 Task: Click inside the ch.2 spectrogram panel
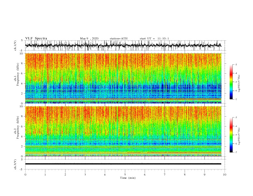[x=123, y=131]
